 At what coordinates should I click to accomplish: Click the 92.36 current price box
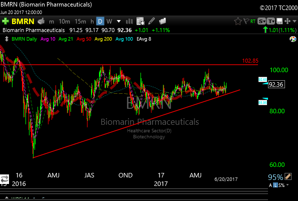click(276, 84)
